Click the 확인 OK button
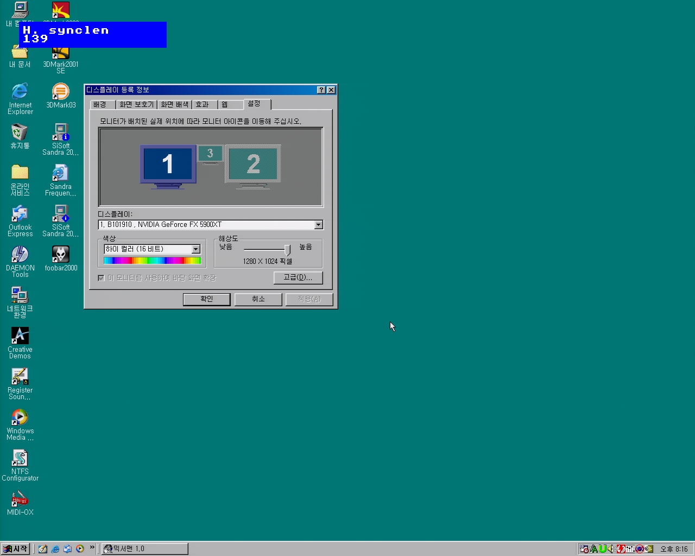695x556 pixels. (x=207, y=299)
